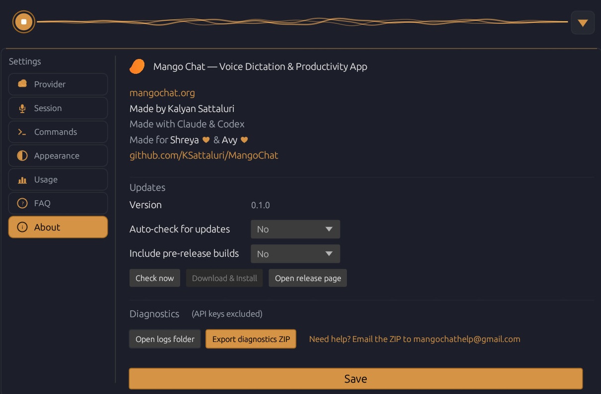Open the Auto-check for updates dropdown
Viewport: 601px width, 394px height.
[x=295, y=229]
